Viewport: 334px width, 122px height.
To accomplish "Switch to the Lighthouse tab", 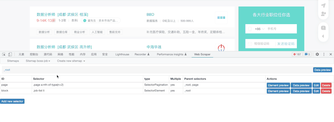I will point(122,54).
